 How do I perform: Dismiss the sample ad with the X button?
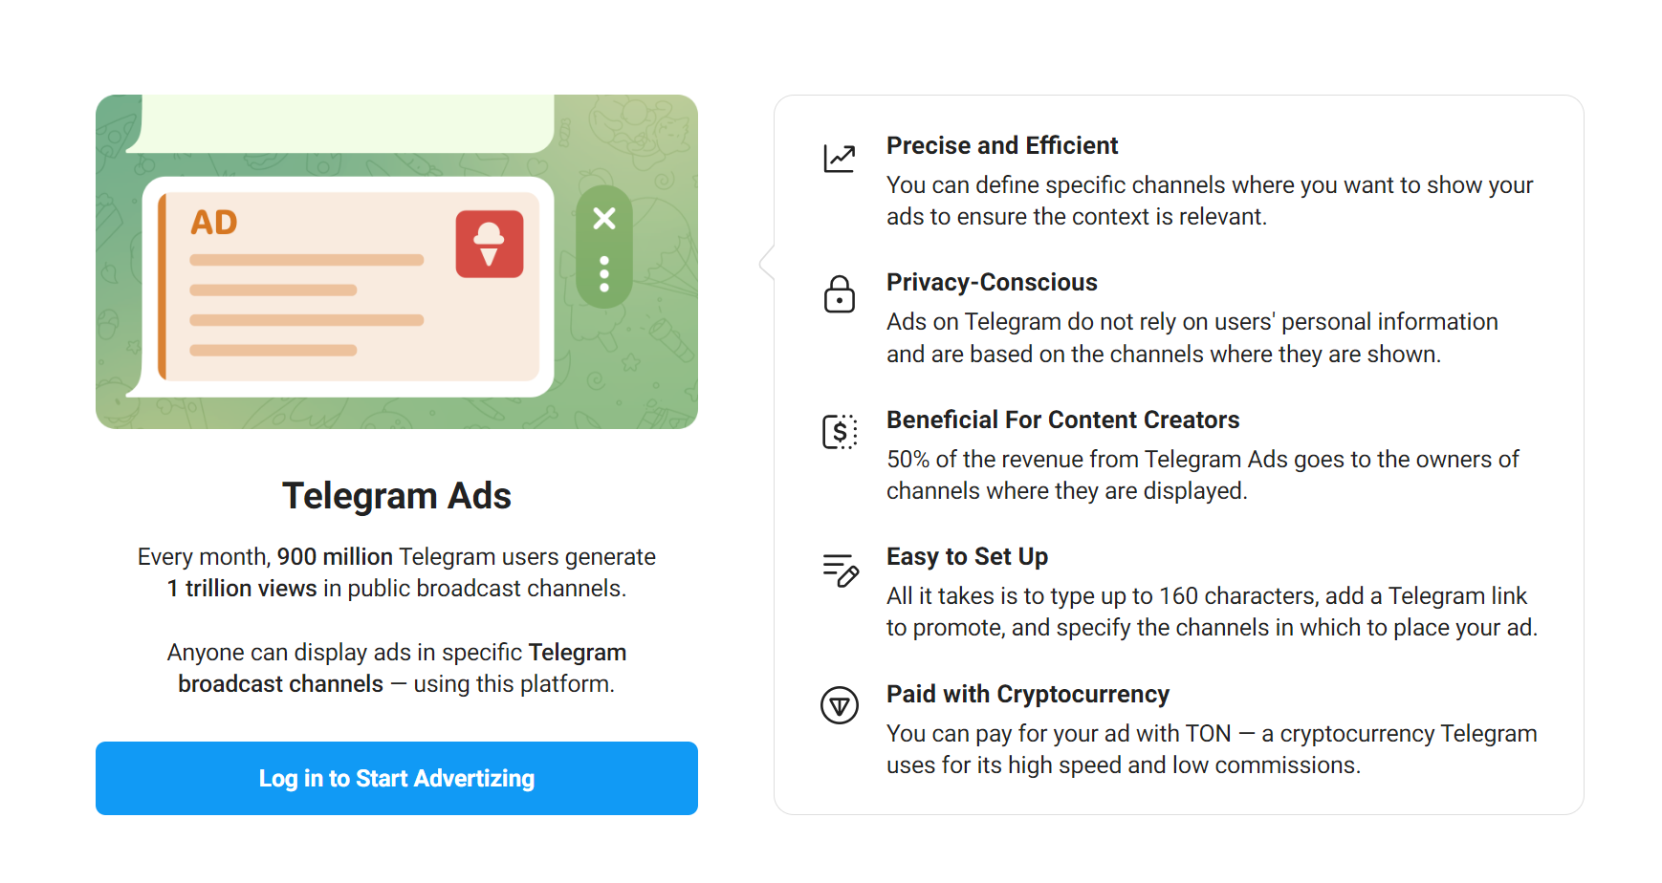coord(603,219)
